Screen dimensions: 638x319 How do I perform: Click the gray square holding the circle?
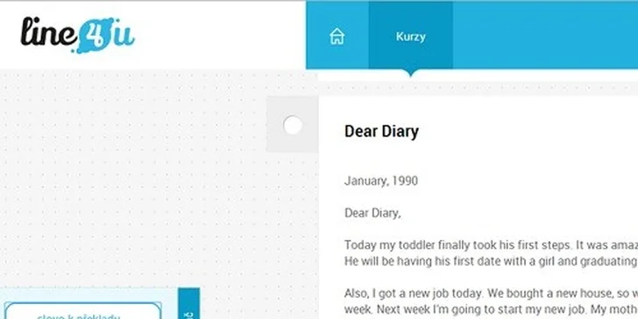point(292,124)
